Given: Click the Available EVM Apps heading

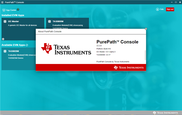Looking at the screenshot, I should 13,45.
